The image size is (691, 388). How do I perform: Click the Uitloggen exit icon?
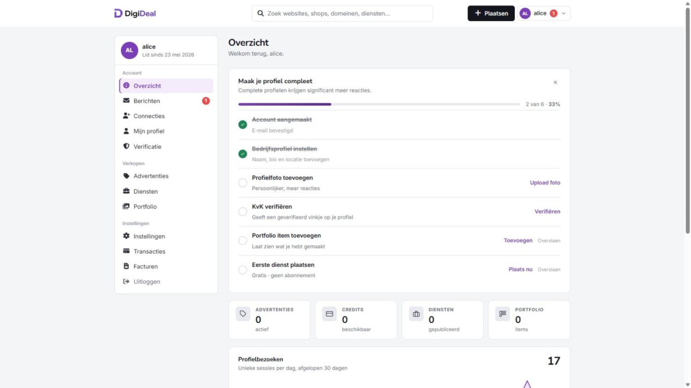[x=126, y=281]
